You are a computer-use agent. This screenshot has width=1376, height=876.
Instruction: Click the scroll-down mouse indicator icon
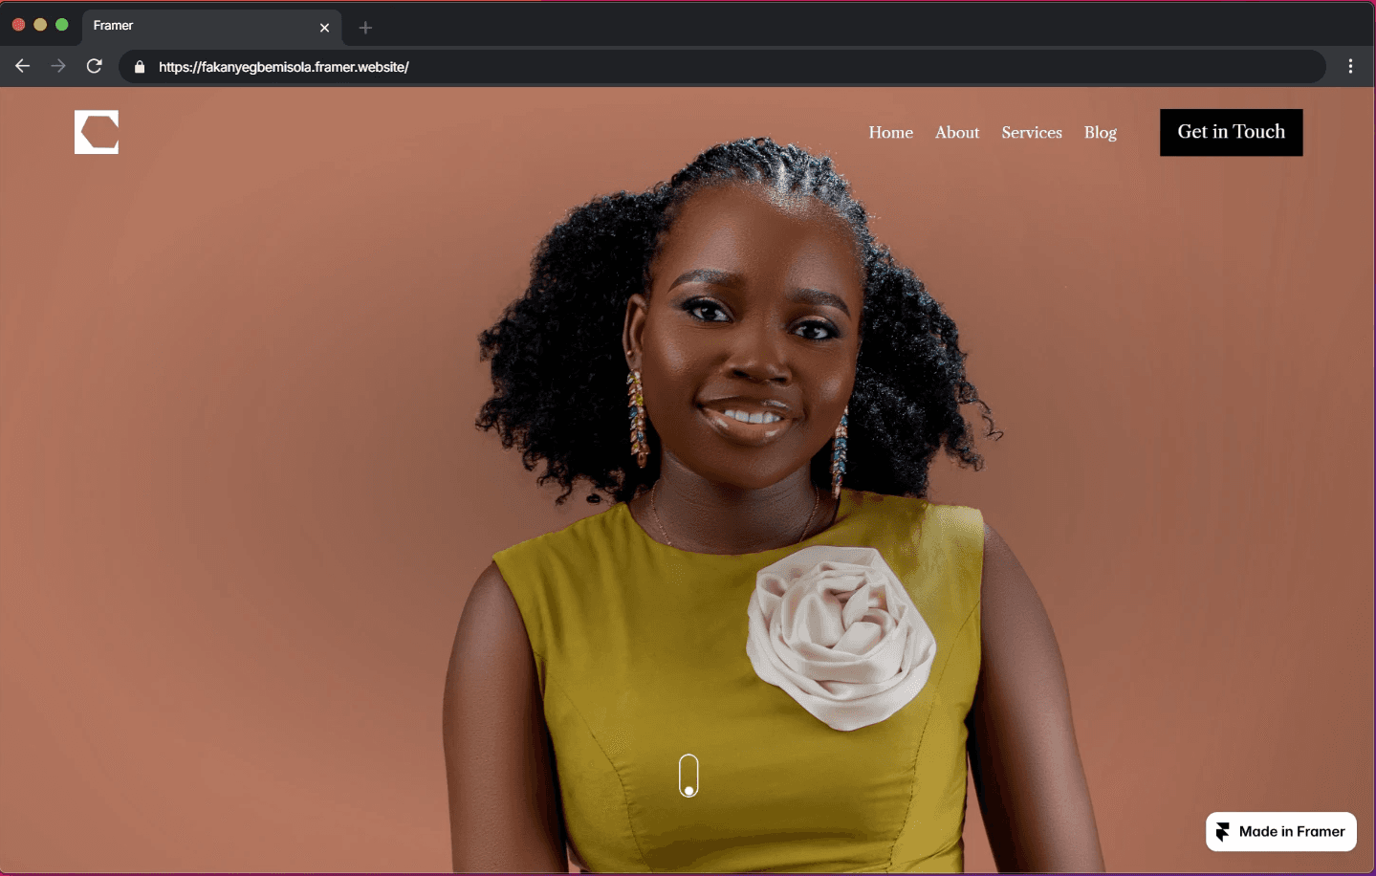pos(688,776)
